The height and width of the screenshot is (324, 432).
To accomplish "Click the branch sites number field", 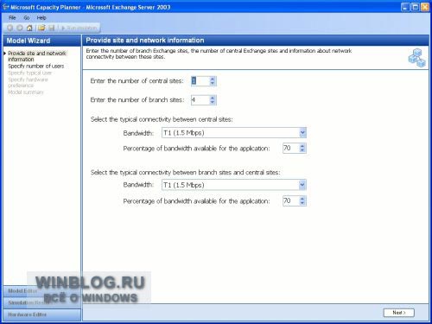I will (200, 100).
